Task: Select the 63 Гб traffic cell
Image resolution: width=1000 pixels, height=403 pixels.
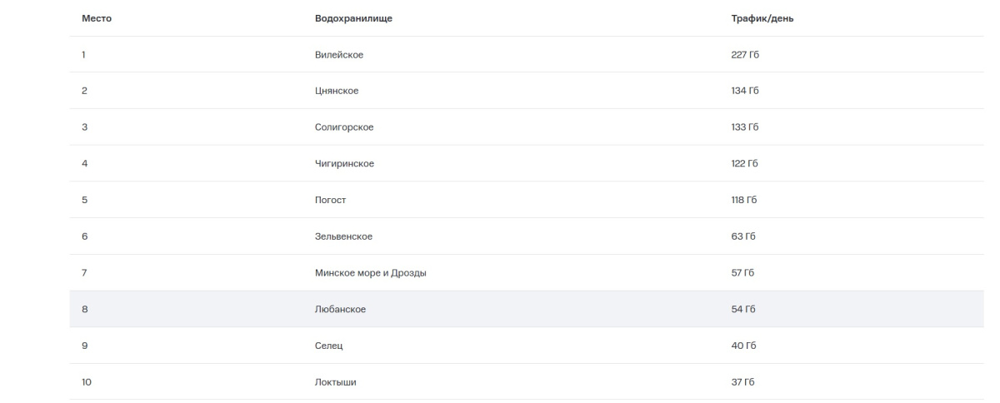Action: [x=743, y=236]
